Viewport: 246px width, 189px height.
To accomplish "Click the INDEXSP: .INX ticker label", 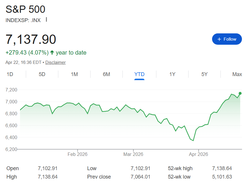I will [23, 20].
